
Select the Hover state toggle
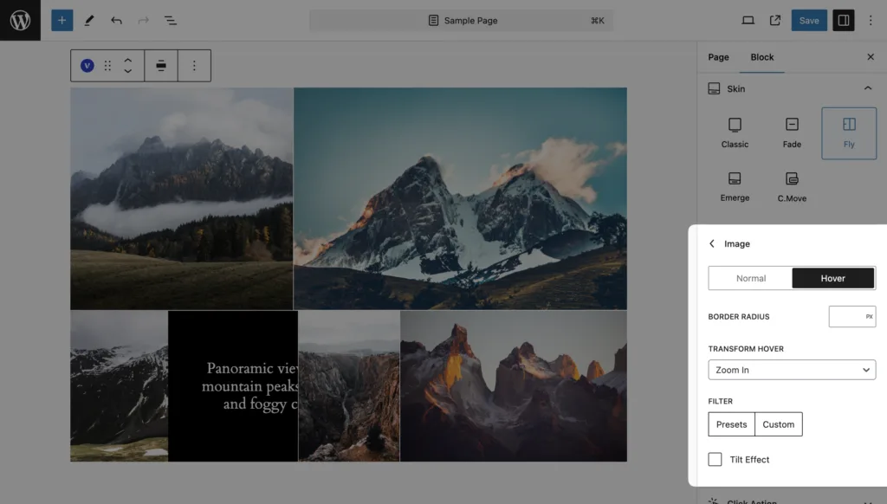pos(832,278)
